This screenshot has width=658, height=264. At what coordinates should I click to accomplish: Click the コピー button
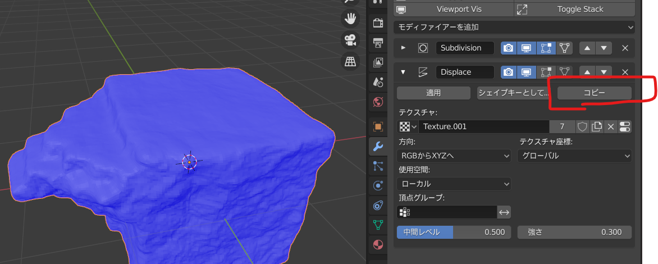pos(595,93)
